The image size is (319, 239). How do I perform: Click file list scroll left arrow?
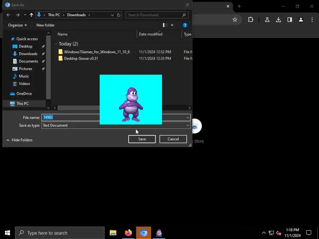55,108
